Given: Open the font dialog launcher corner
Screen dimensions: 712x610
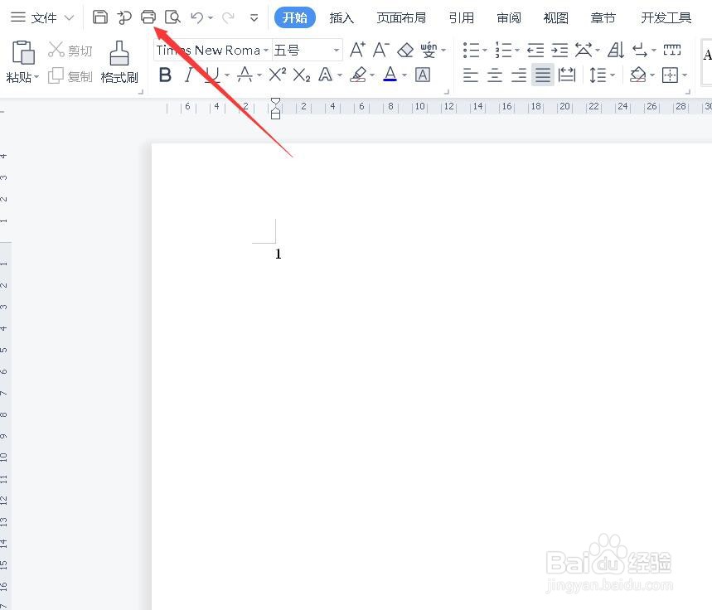Looking at the screenshot, I should point(447,92).
